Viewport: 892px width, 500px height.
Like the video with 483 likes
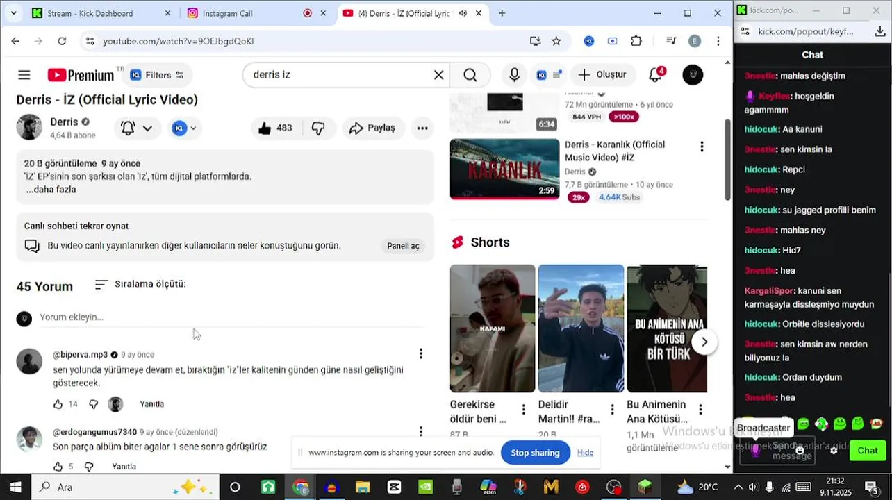point(274,128)
